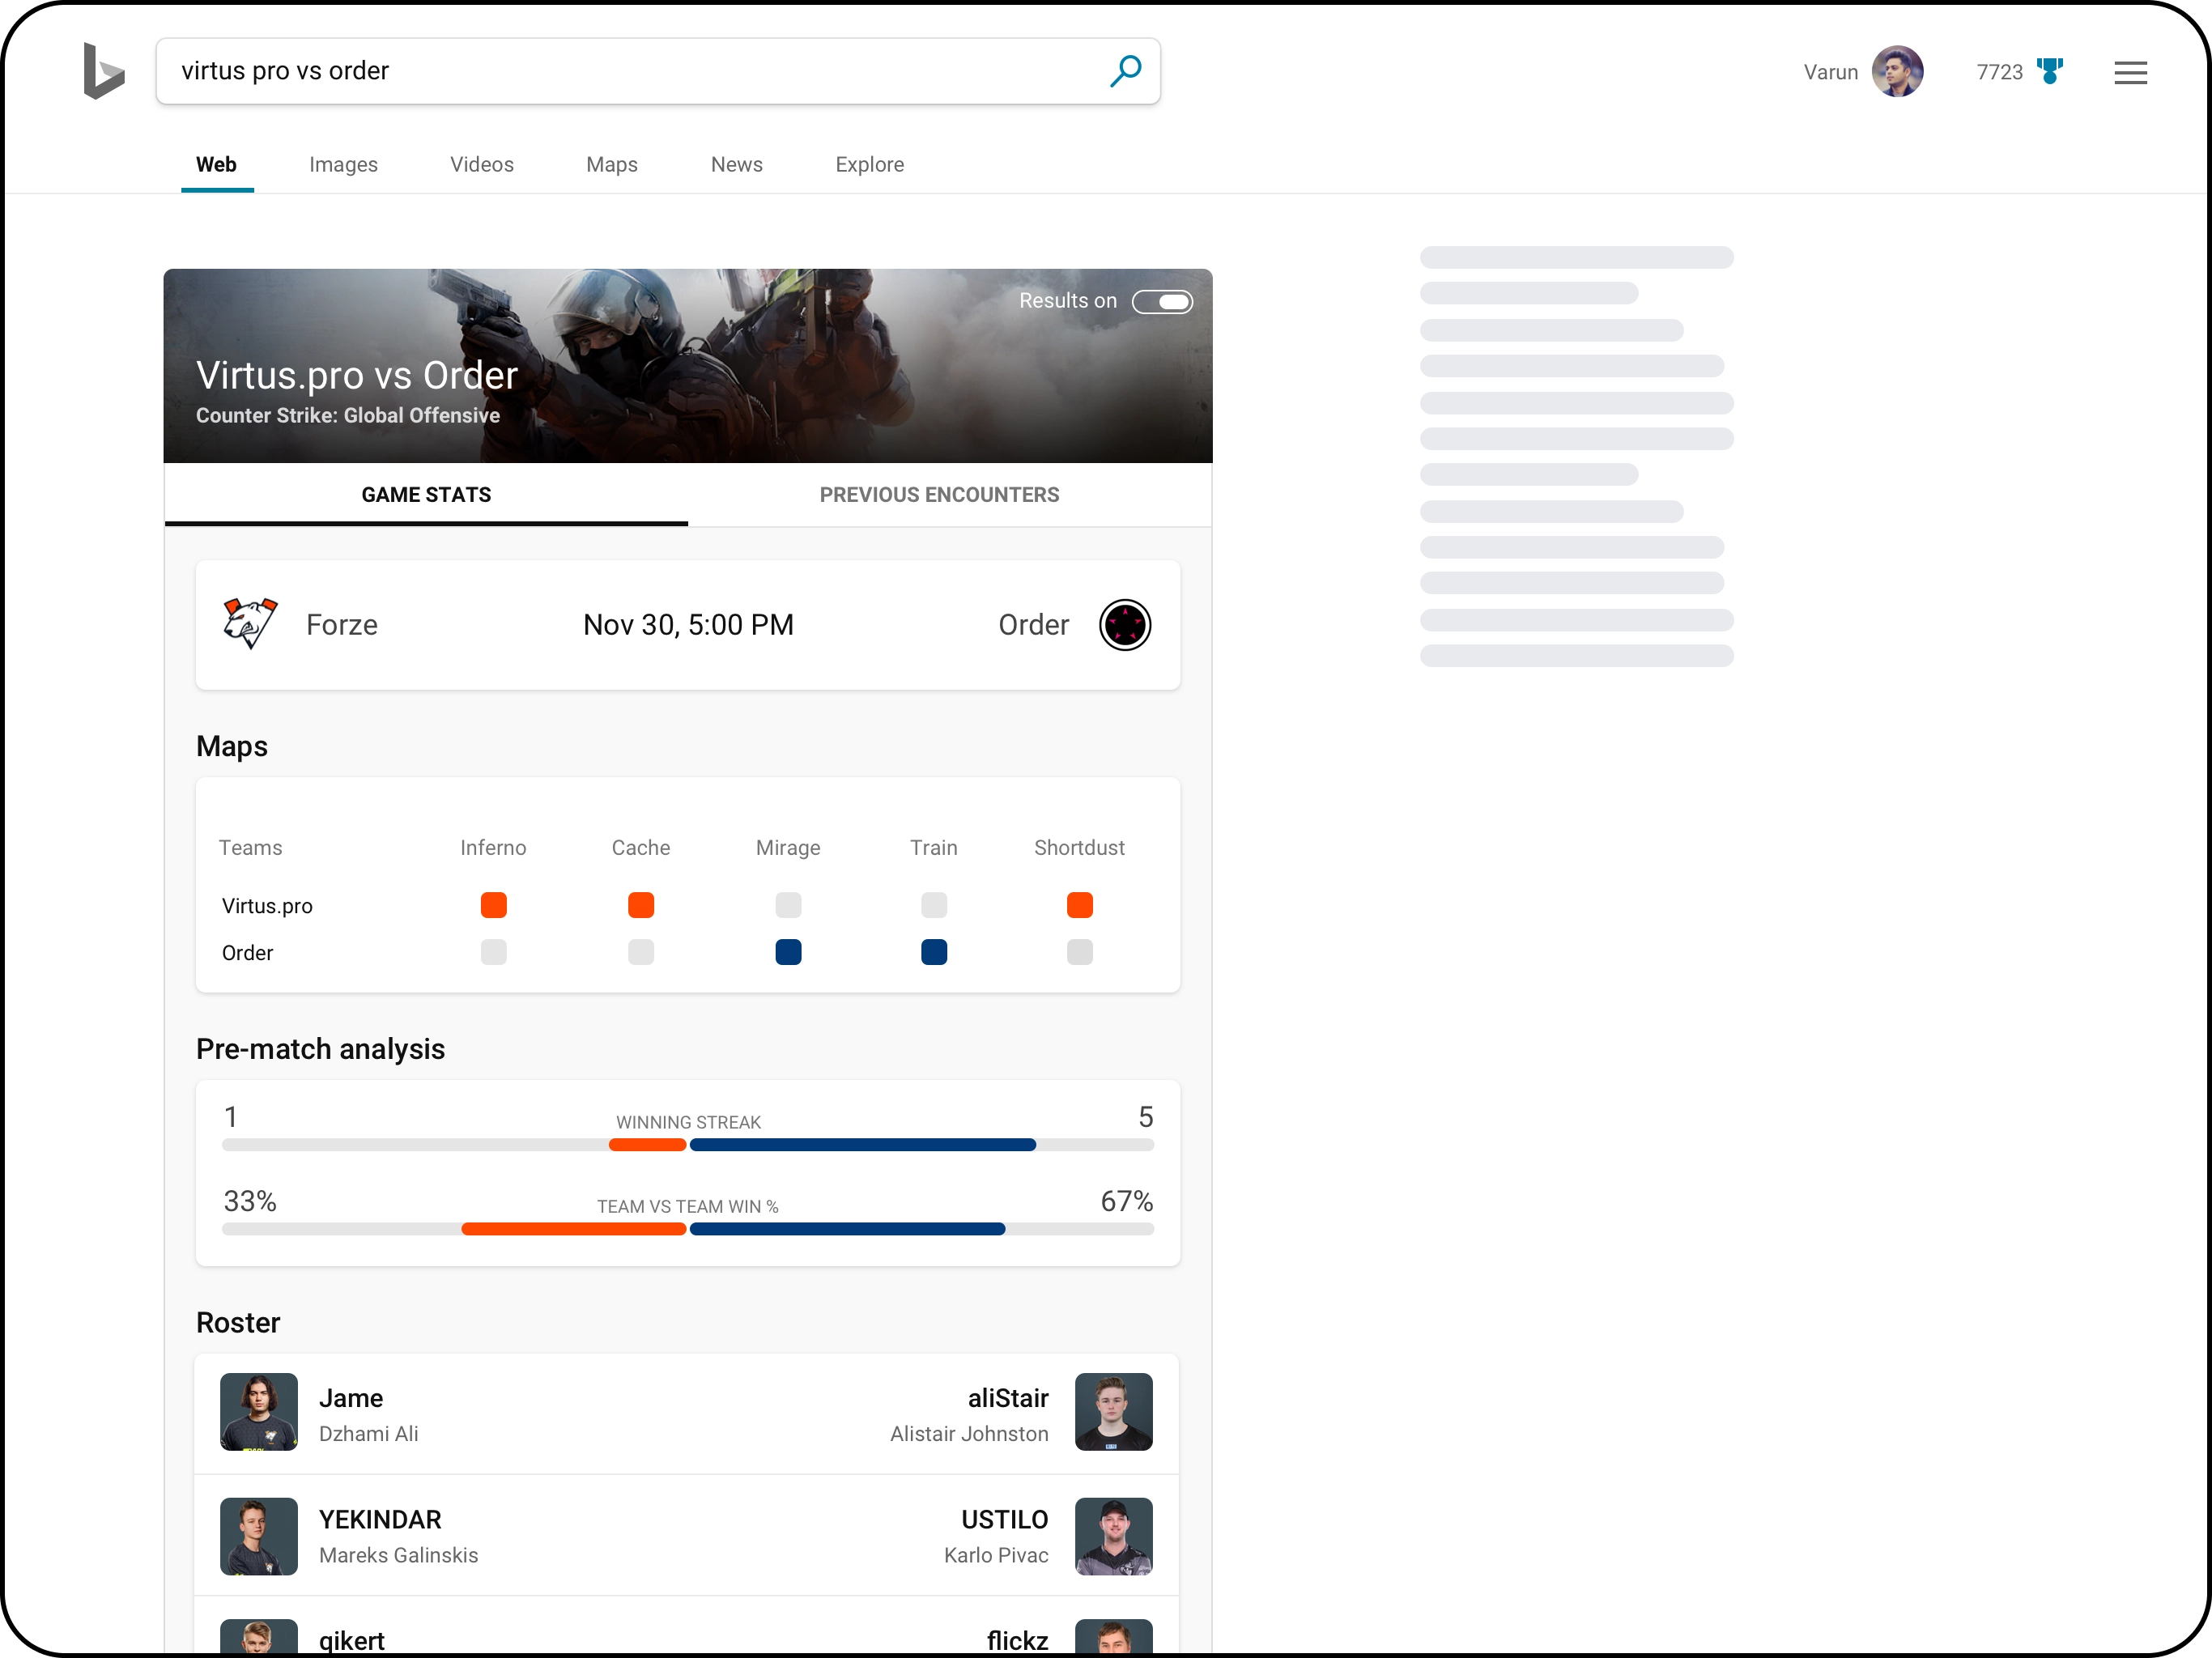Image resolution: width=2212 pixels, height=1658 pixels.
Task: Open the Videos tab
Action: tap(482, 164)
